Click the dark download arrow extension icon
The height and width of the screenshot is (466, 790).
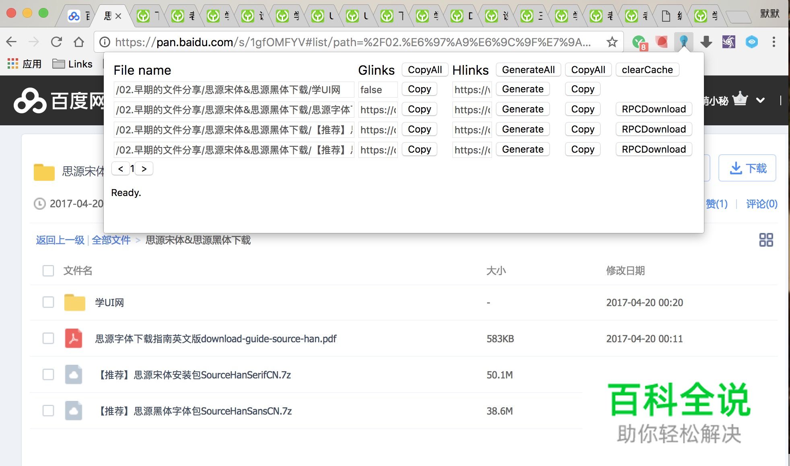(706, 42)
